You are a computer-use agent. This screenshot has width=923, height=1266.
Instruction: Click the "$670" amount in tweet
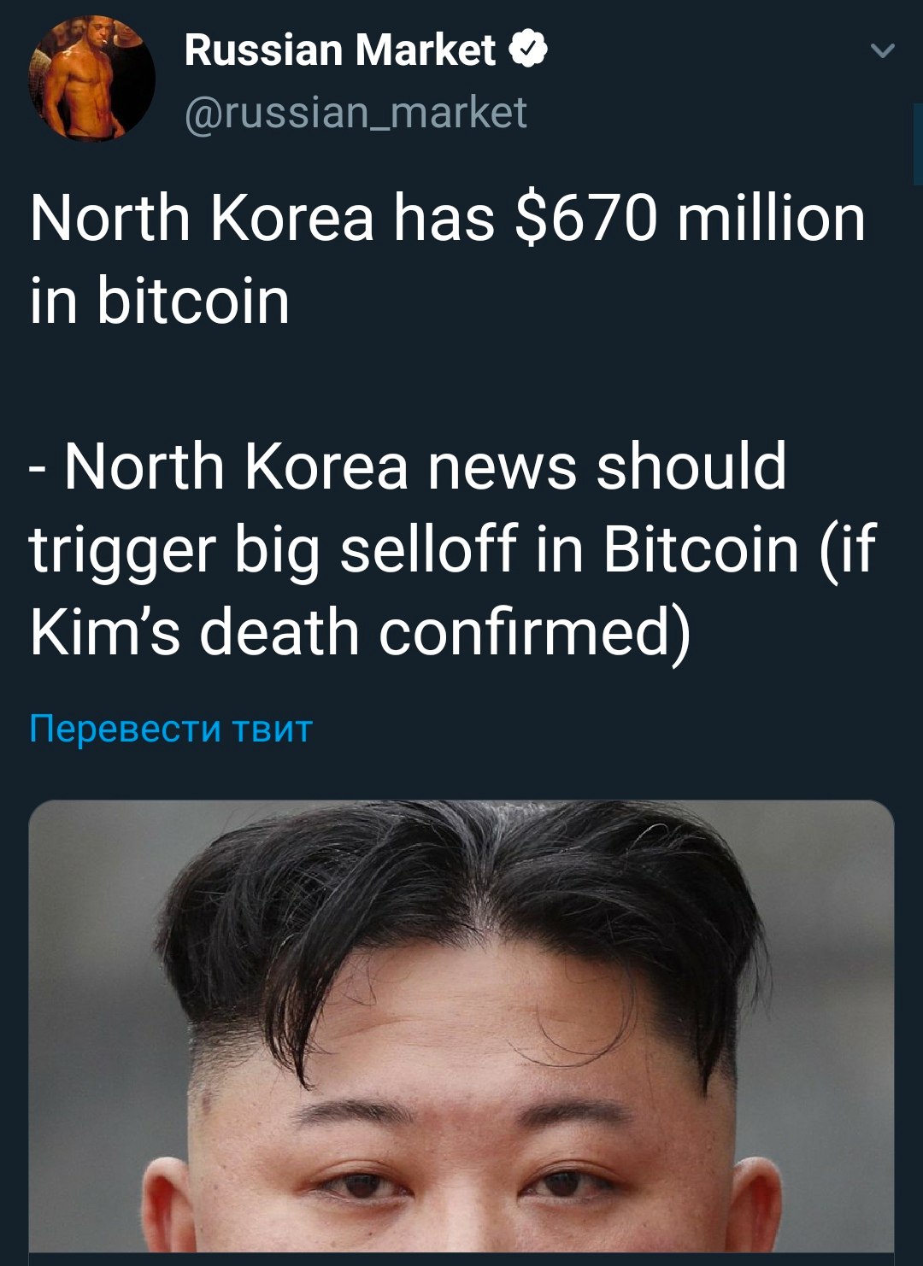[586, 219]
